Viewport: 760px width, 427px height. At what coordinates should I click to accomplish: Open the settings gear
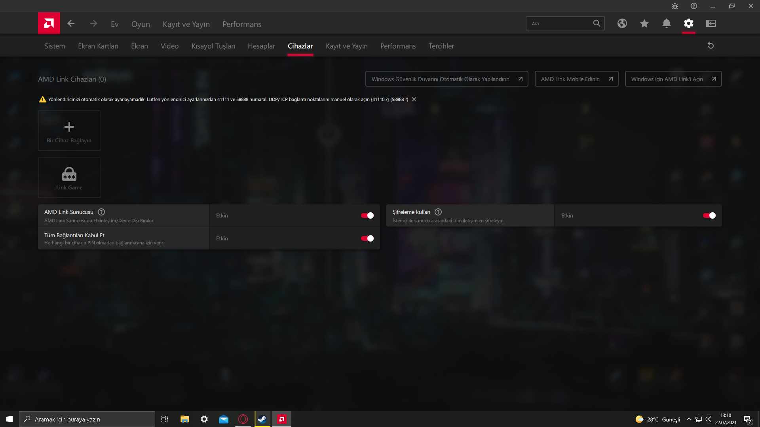(x=689, y=23)
